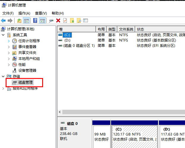
Task: Click the Device Manager icon
Action: click(x=15, y=71)
